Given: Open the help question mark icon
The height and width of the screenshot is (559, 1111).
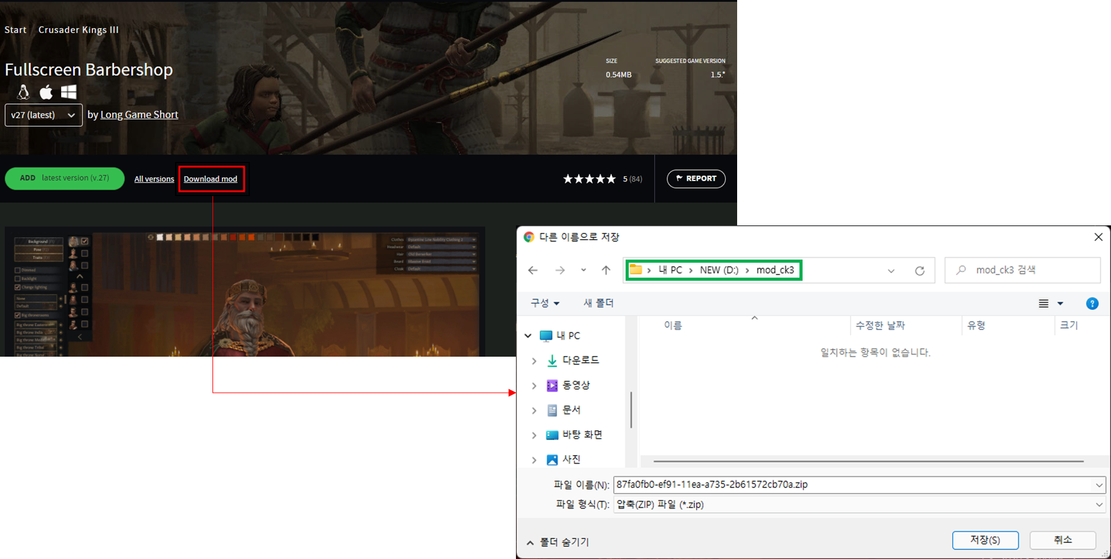Looking at the screenshot, I should pyautogui.click(x=1092, y=304).
